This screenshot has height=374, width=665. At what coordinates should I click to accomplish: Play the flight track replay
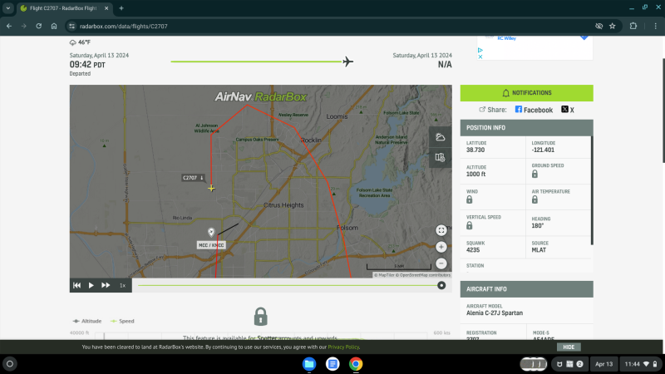click(x=91, y=285)
